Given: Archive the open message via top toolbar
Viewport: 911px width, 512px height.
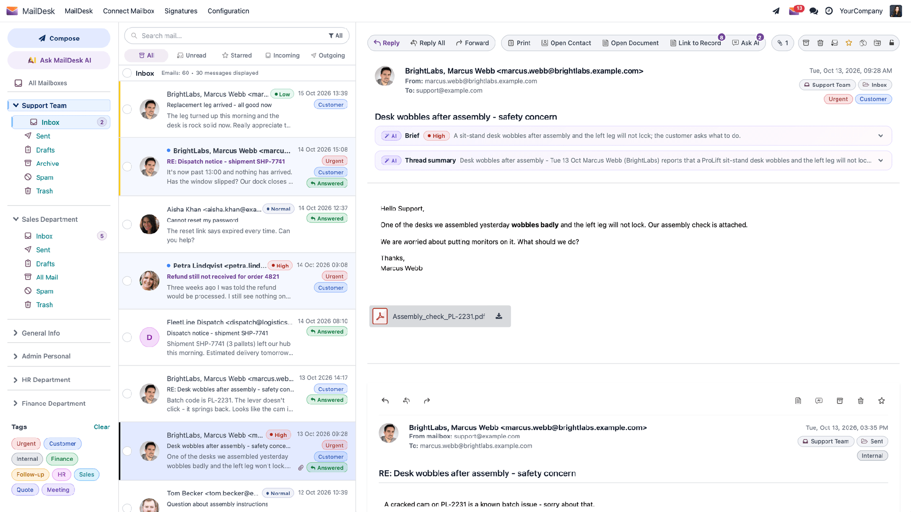Looking at the screenshot, I should tap(806, 43).
